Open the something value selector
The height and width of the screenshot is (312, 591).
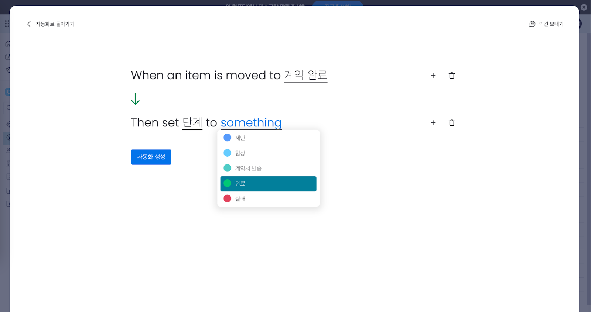click(x=251, y=122)
